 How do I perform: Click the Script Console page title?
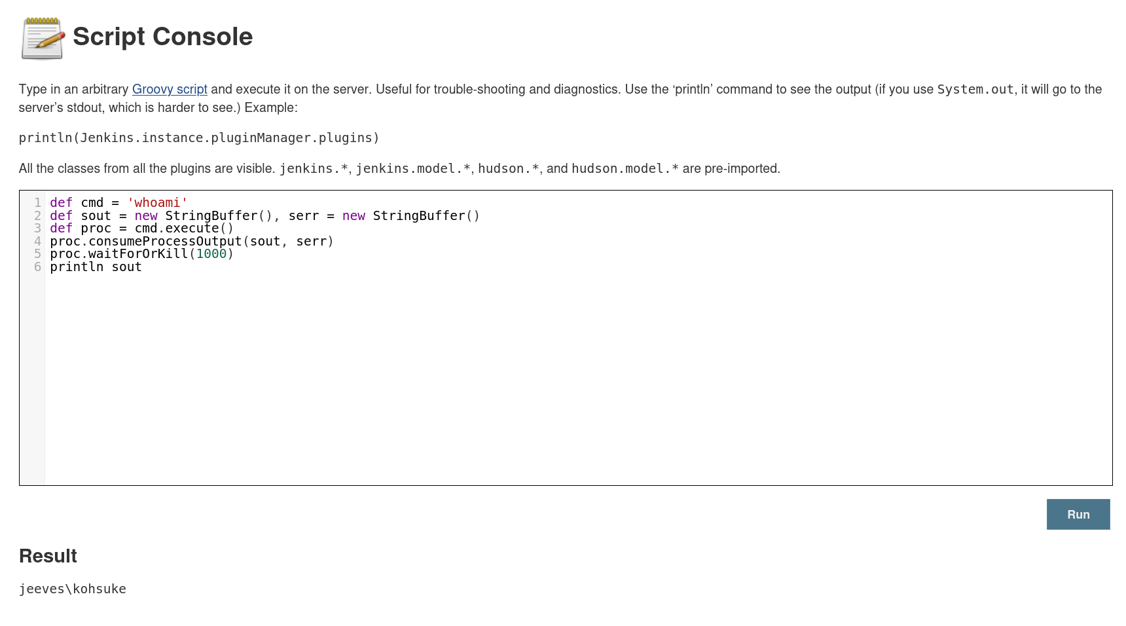[x=162, y=37]
